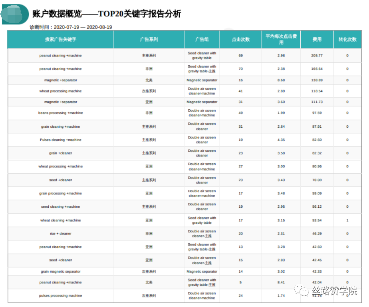Click 非洲 campaign in rice + cleaner row
Image resolution: width=369 pixels, height=307 pixels.
pyautogui.click(x=149, y=233)
